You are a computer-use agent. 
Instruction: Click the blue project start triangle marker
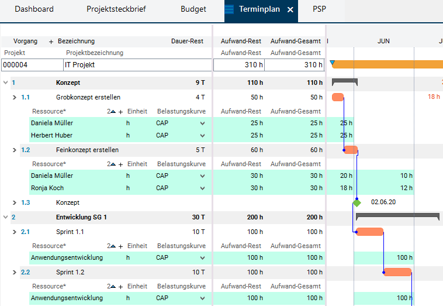coord(332,63)
